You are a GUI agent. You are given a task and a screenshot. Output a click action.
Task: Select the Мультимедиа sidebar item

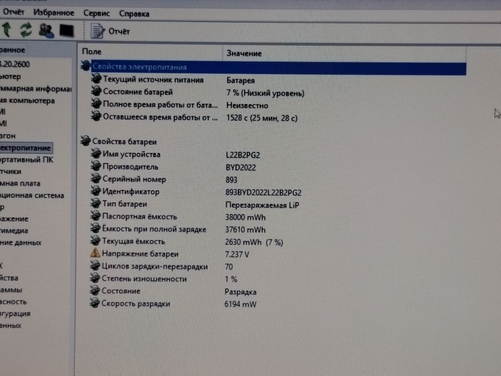pyautogui.click(x=14, y=230)
